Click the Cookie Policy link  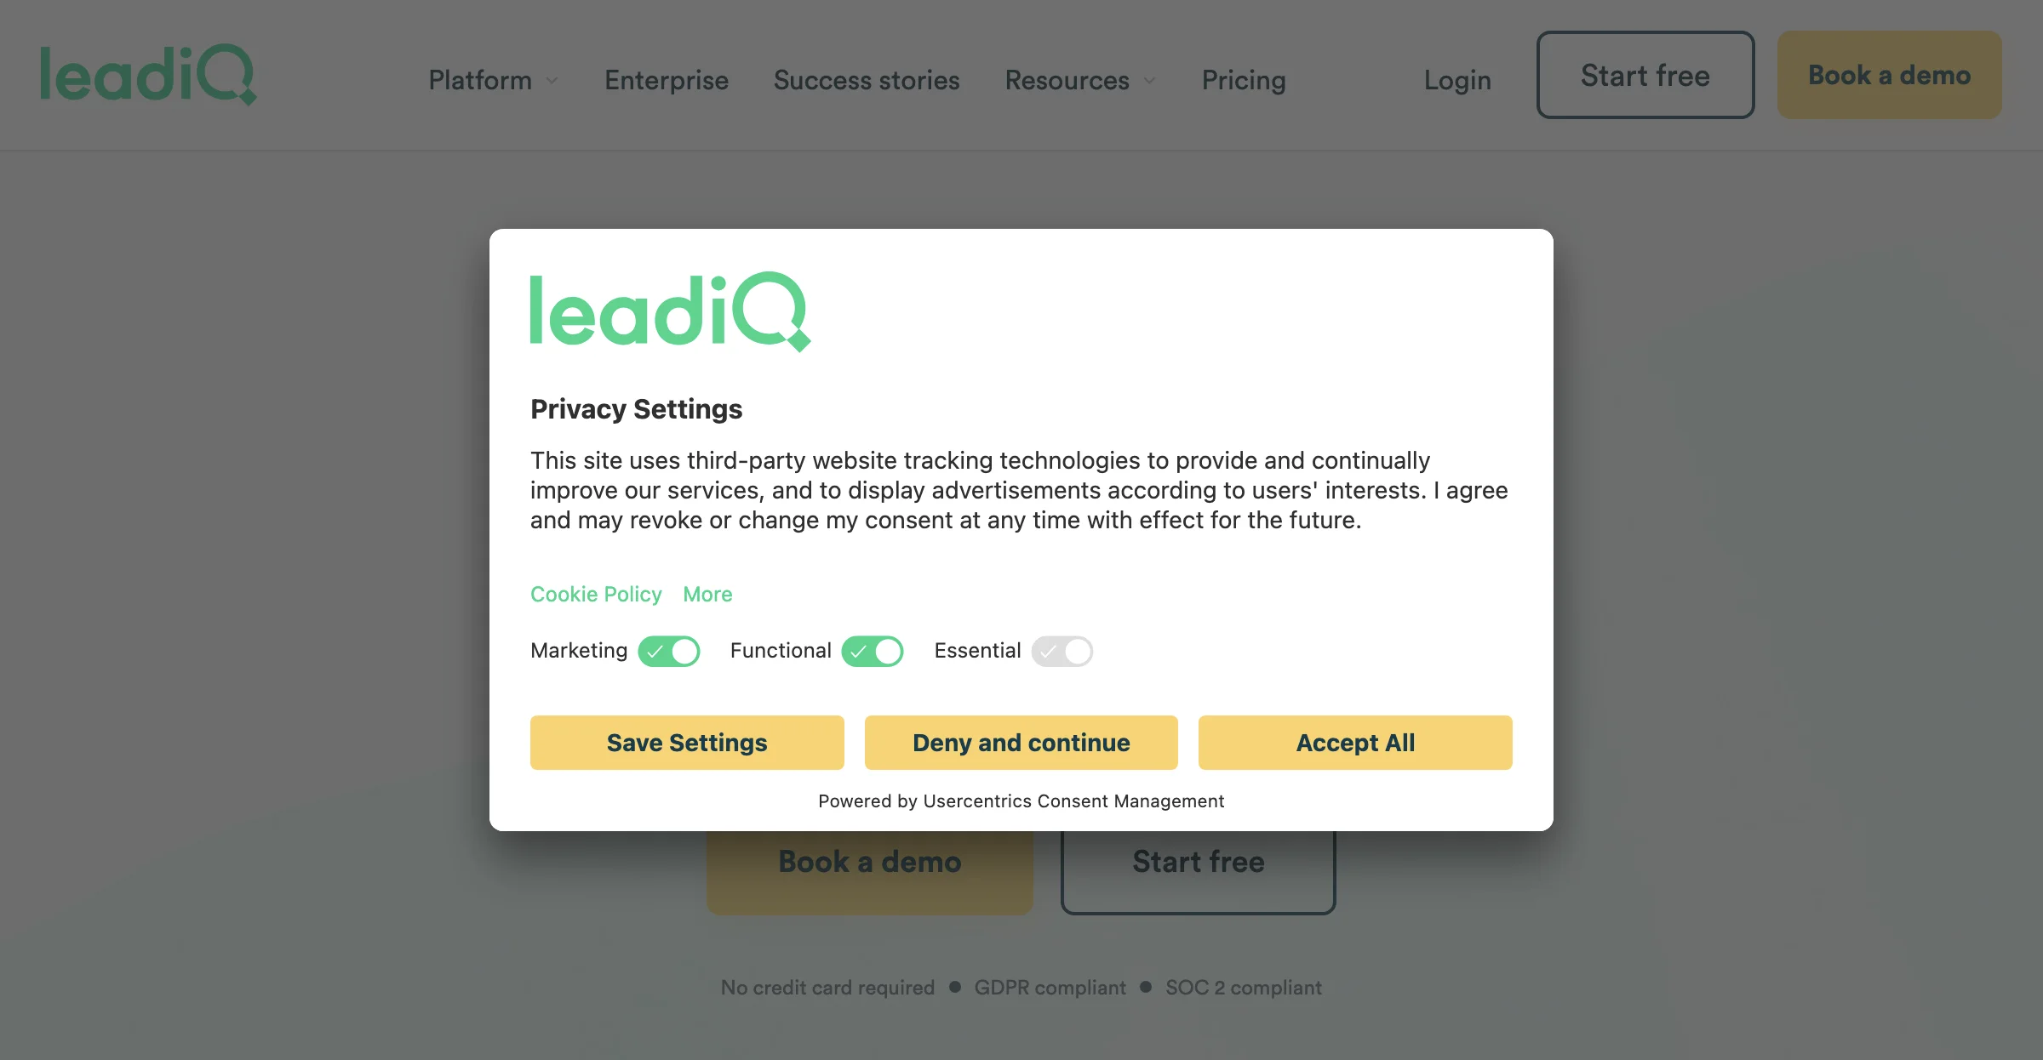tap(596, 593)
